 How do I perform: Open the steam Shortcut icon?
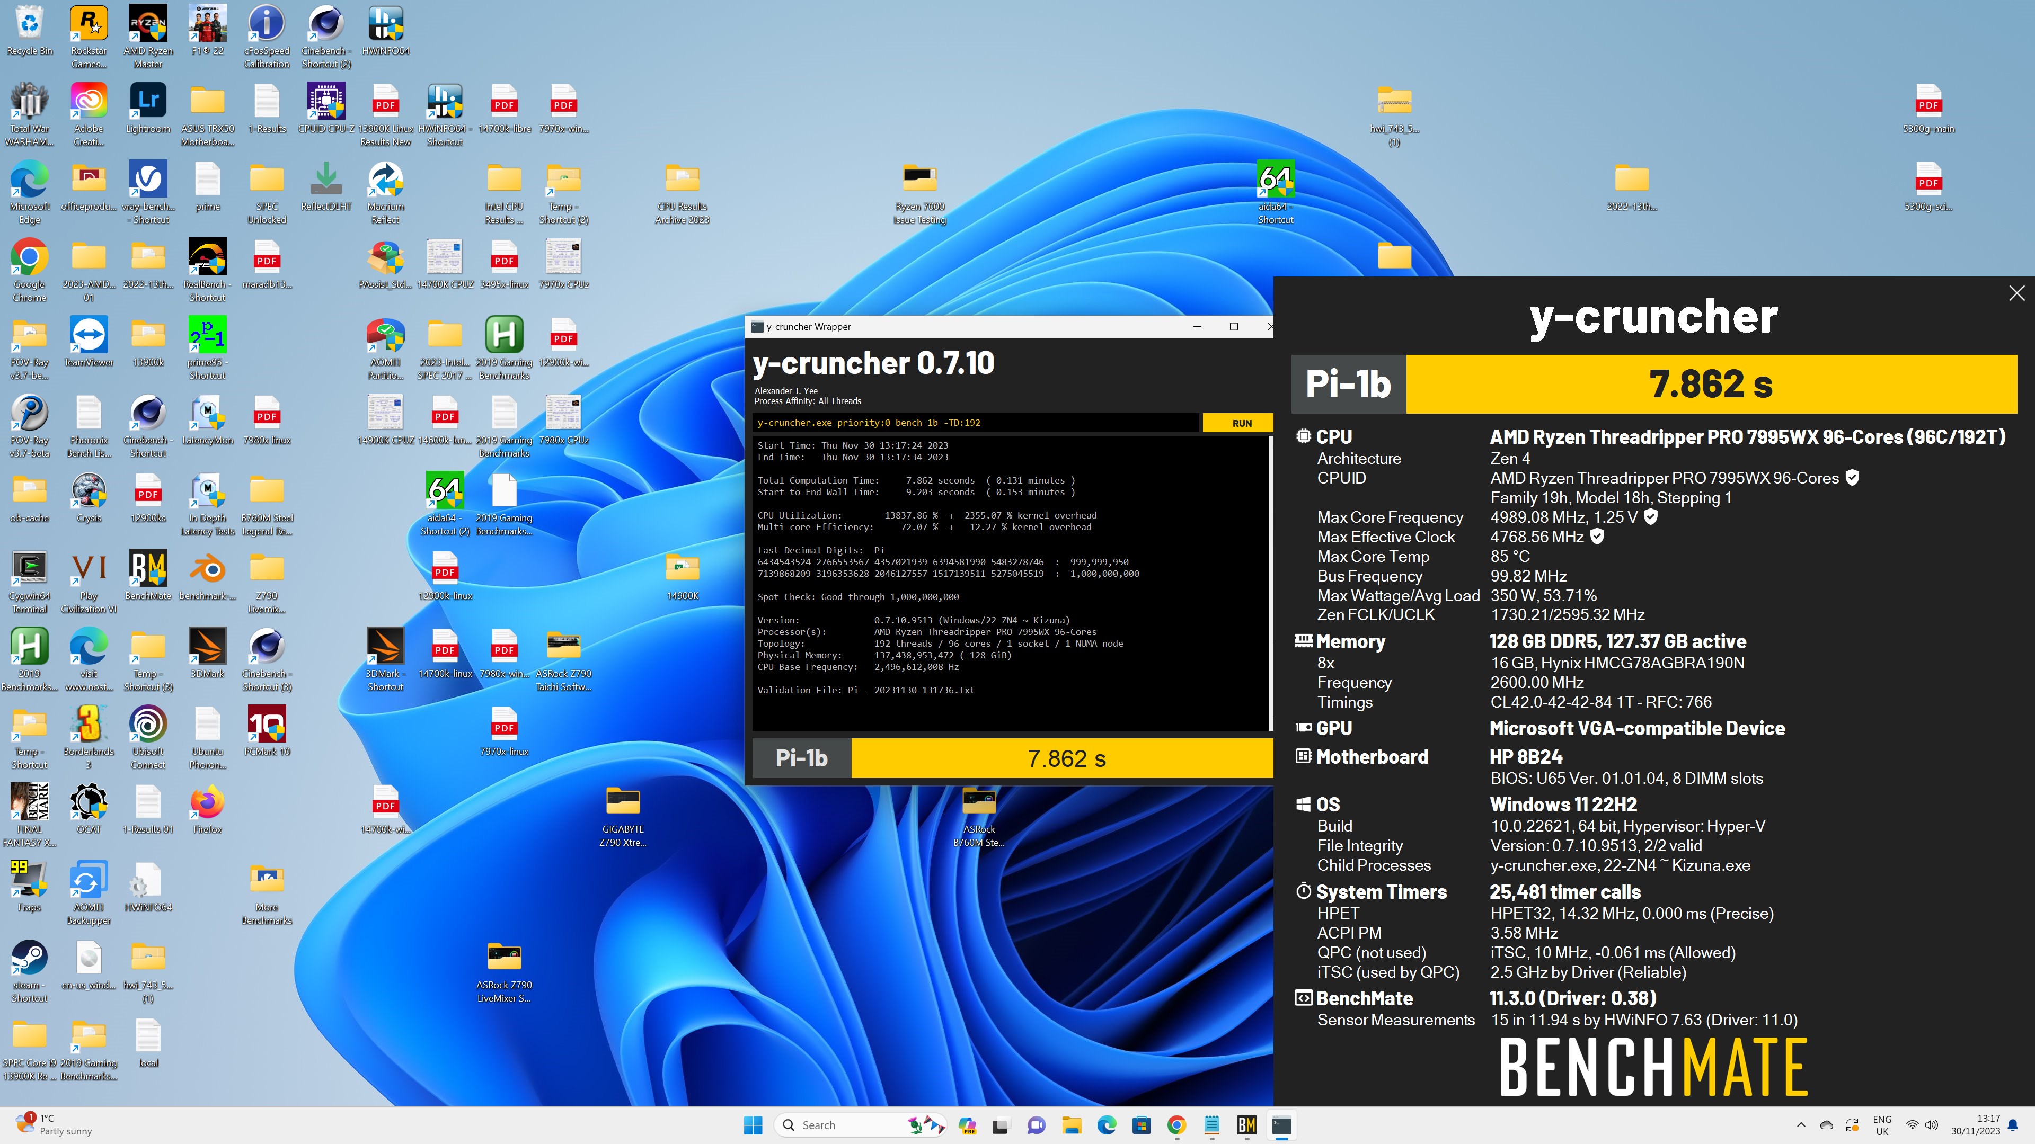coord(29,971)
